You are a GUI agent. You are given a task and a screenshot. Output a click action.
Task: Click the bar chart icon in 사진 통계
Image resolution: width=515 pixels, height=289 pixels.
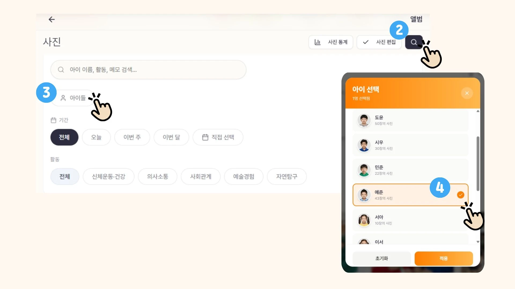click(317, 42)
